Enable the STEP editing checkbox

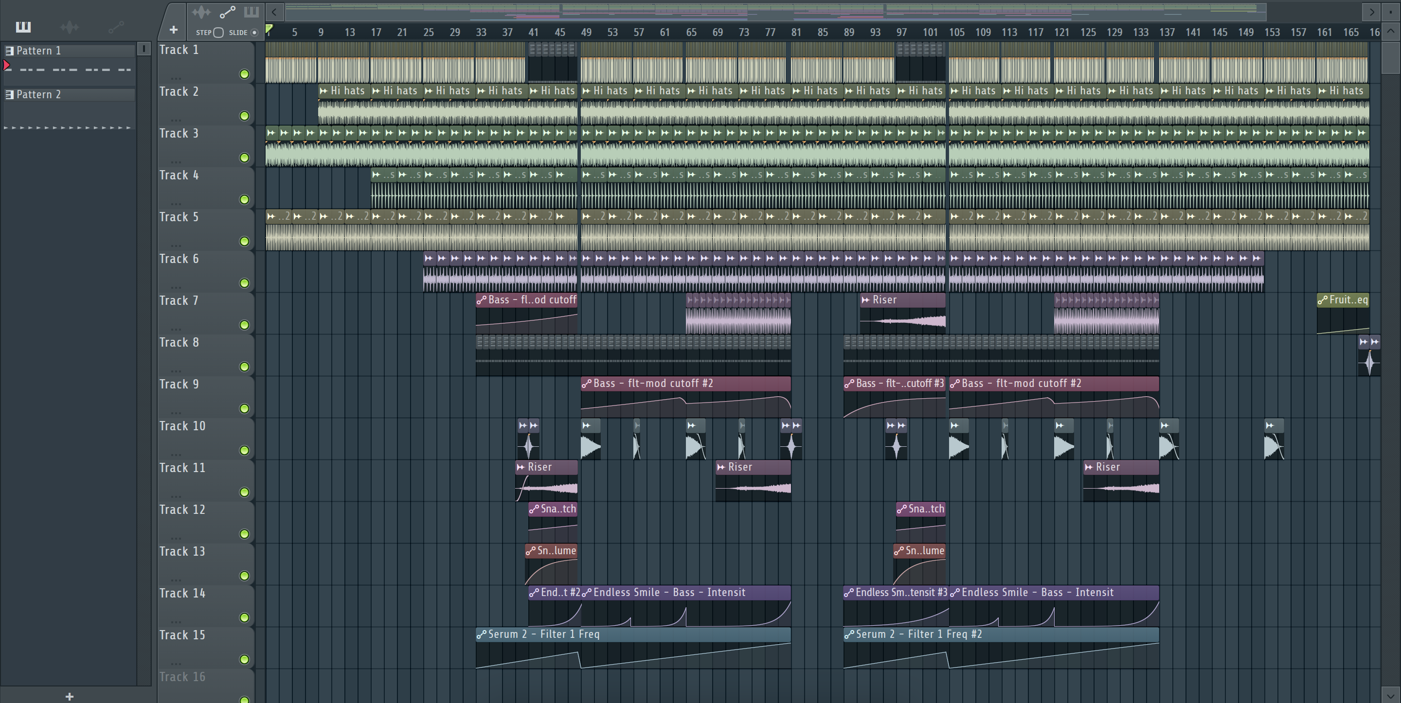218,33
